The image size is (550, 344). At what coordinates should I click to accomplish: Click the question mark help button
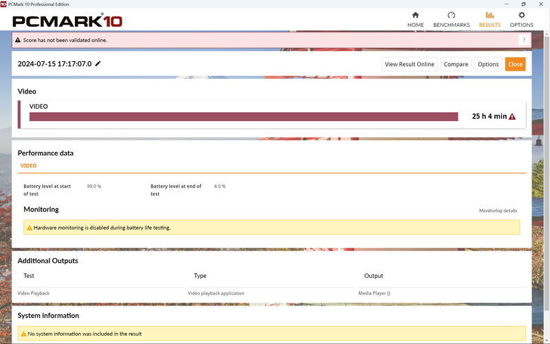[524, 40]
